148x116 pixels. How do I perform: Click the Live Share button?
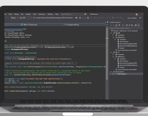coord(132,18)
